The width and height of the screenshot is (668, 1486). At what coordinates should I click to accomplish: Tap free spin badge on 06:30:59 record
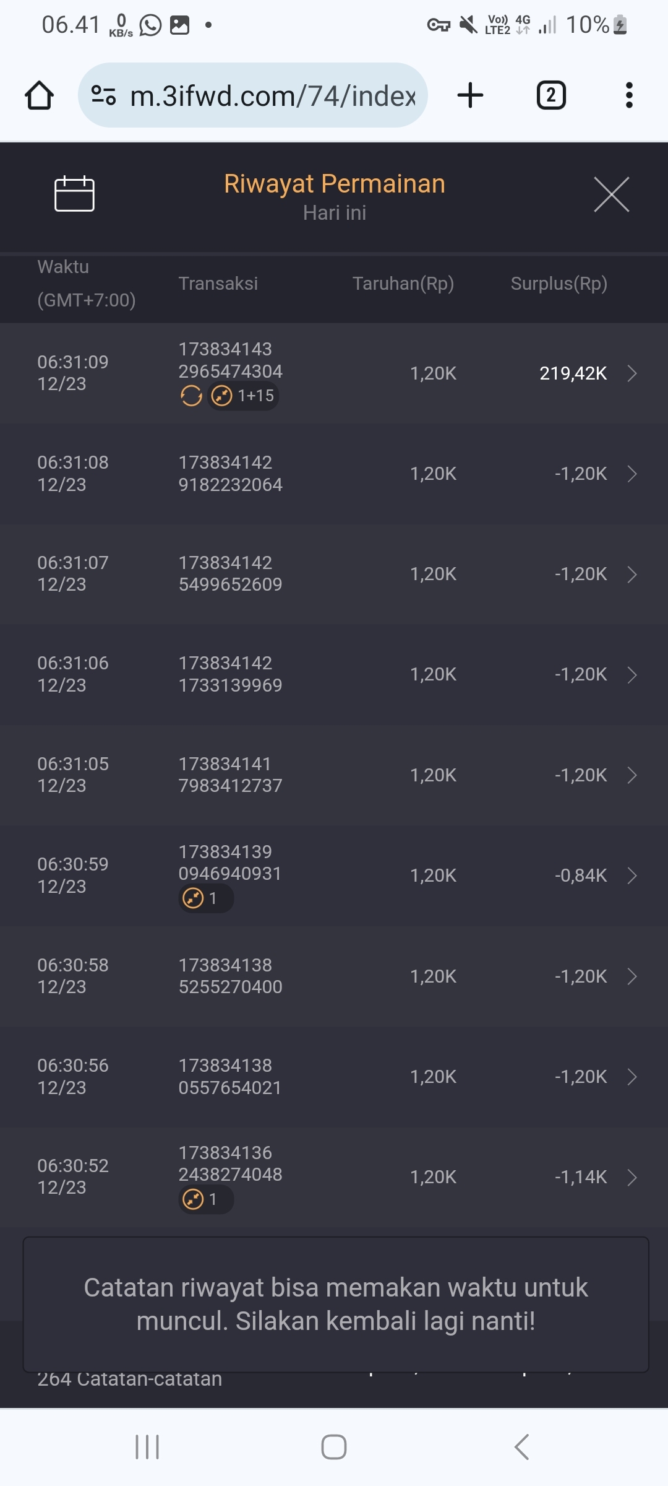(x=205, y=898)
